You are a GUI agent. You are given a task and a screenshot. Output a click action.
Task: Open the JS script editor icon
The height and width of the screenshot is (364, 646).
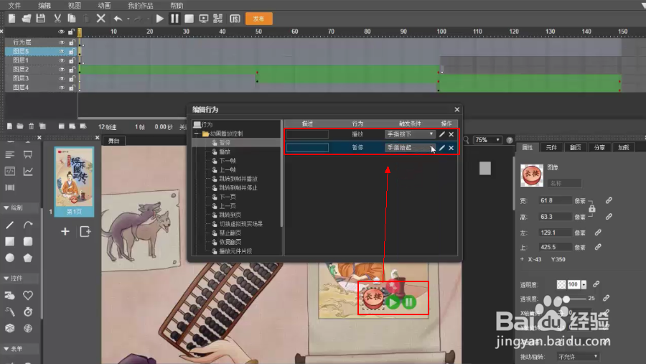(235, 19)
